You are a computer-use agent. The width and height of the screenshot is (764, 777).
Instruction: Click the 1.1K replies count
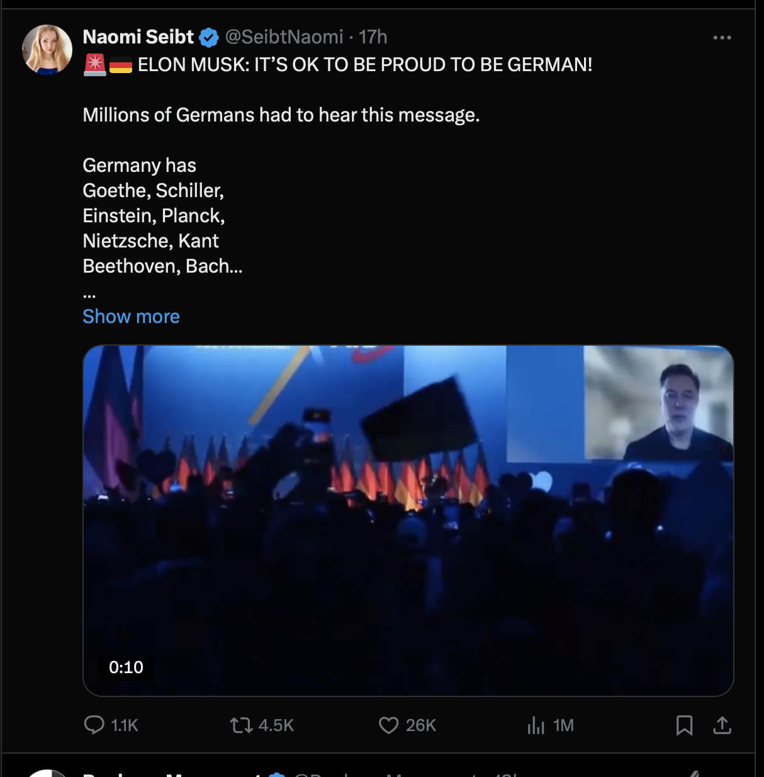coord(125,725)
